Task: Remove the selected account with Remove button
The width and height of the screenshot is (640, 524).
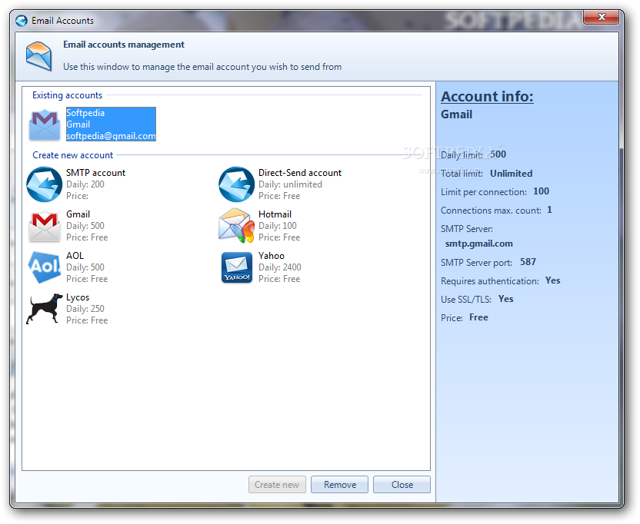Action: 339,485
